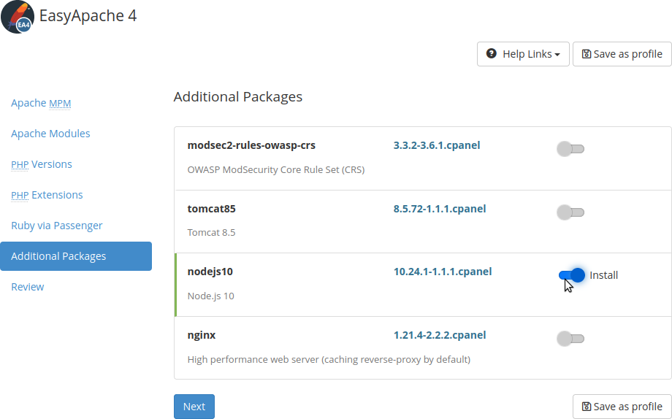Viewport: 672px width, 419px height.
Task: Click the top Save as profile button
Action: [622, 54]
